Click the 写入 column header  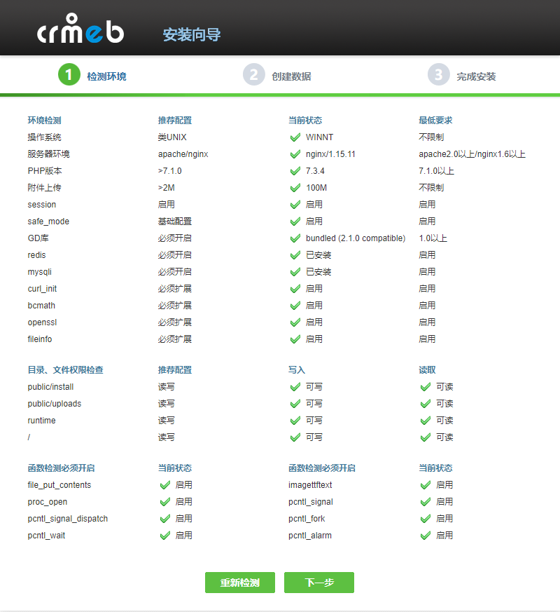point(297,369)
